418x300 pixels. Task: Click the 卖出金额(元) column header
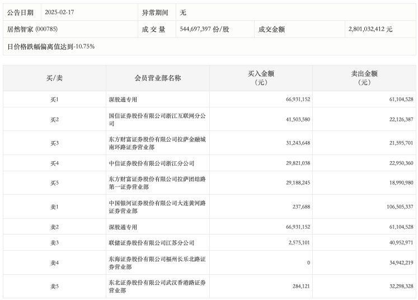point(364,78)
